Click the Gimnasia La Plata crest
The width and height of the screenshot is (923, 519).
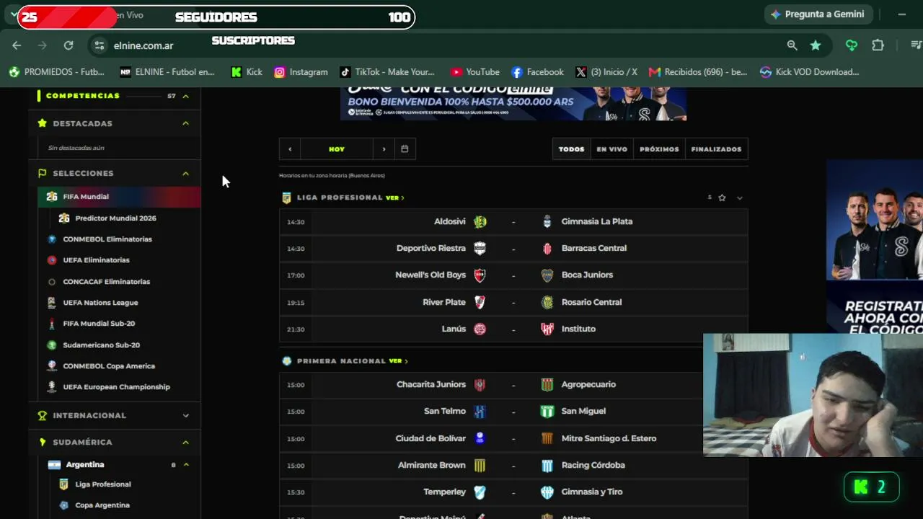pyautogui.click(x=547, y=221)
